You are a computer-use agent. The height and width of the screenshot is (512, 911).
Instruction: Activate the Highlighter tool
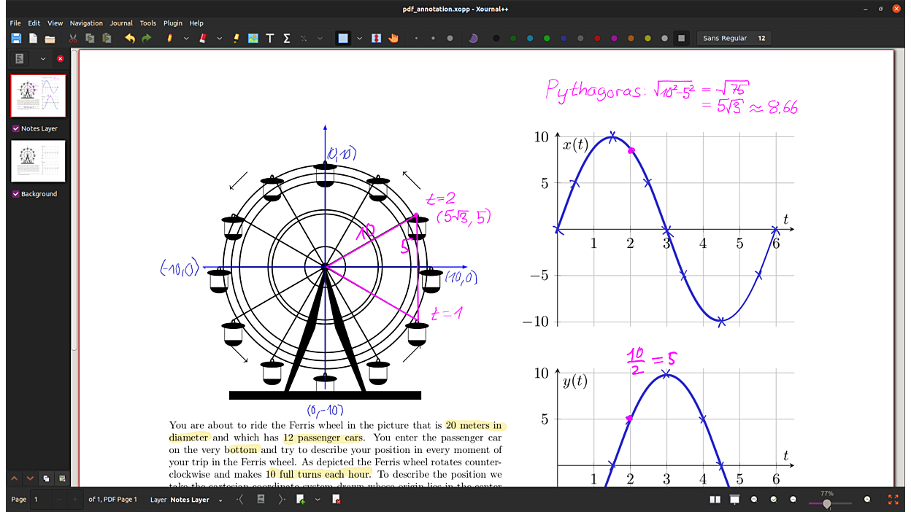237,39
